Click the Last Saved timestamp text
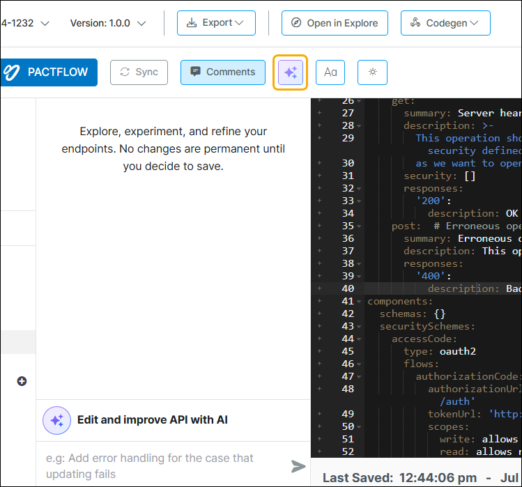Image resolution: width=522 pixels, height=487 pixels. [x=422, y=478]
